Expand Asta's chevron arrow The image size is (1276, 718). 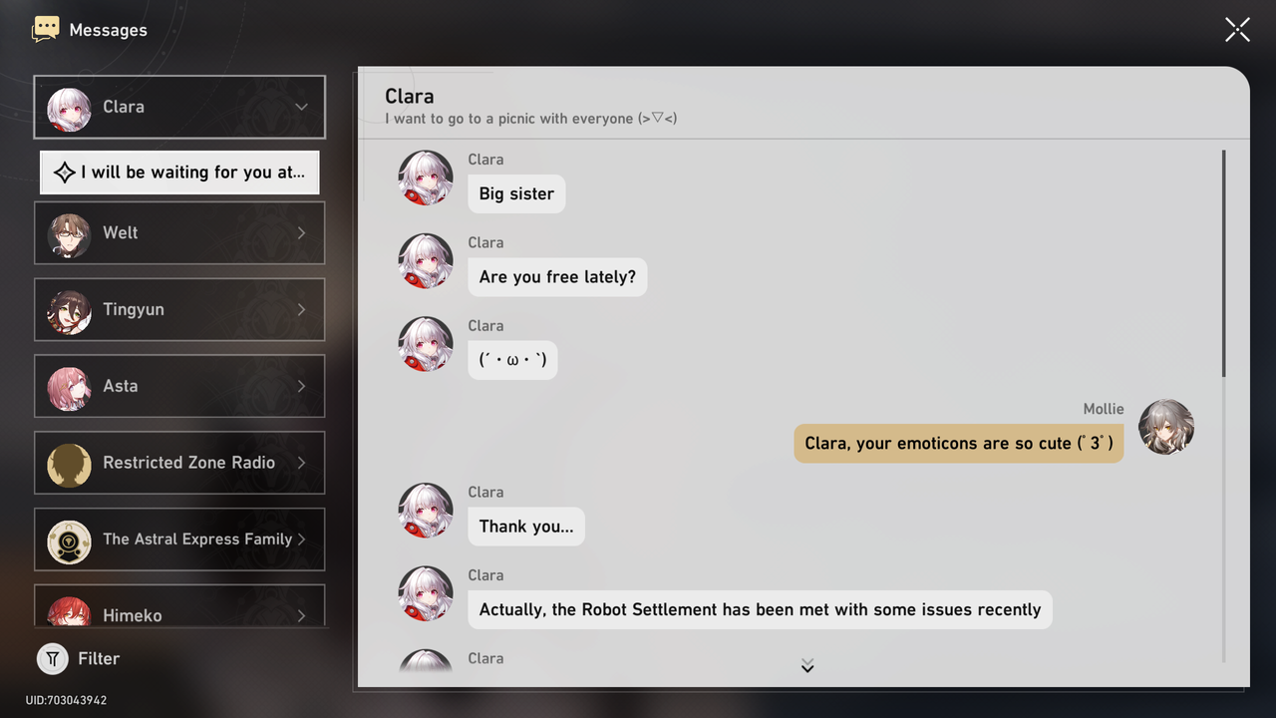(301, 386)
